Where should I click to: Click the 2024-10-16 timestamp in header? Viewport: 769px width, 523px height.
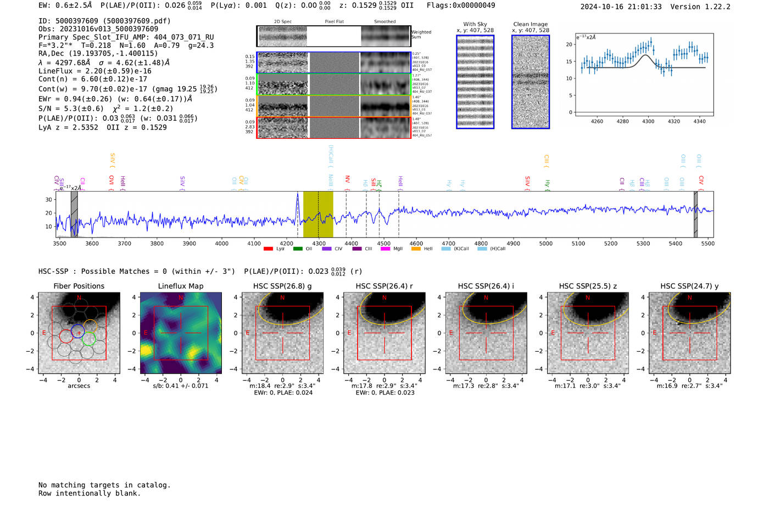coord(621,7)
